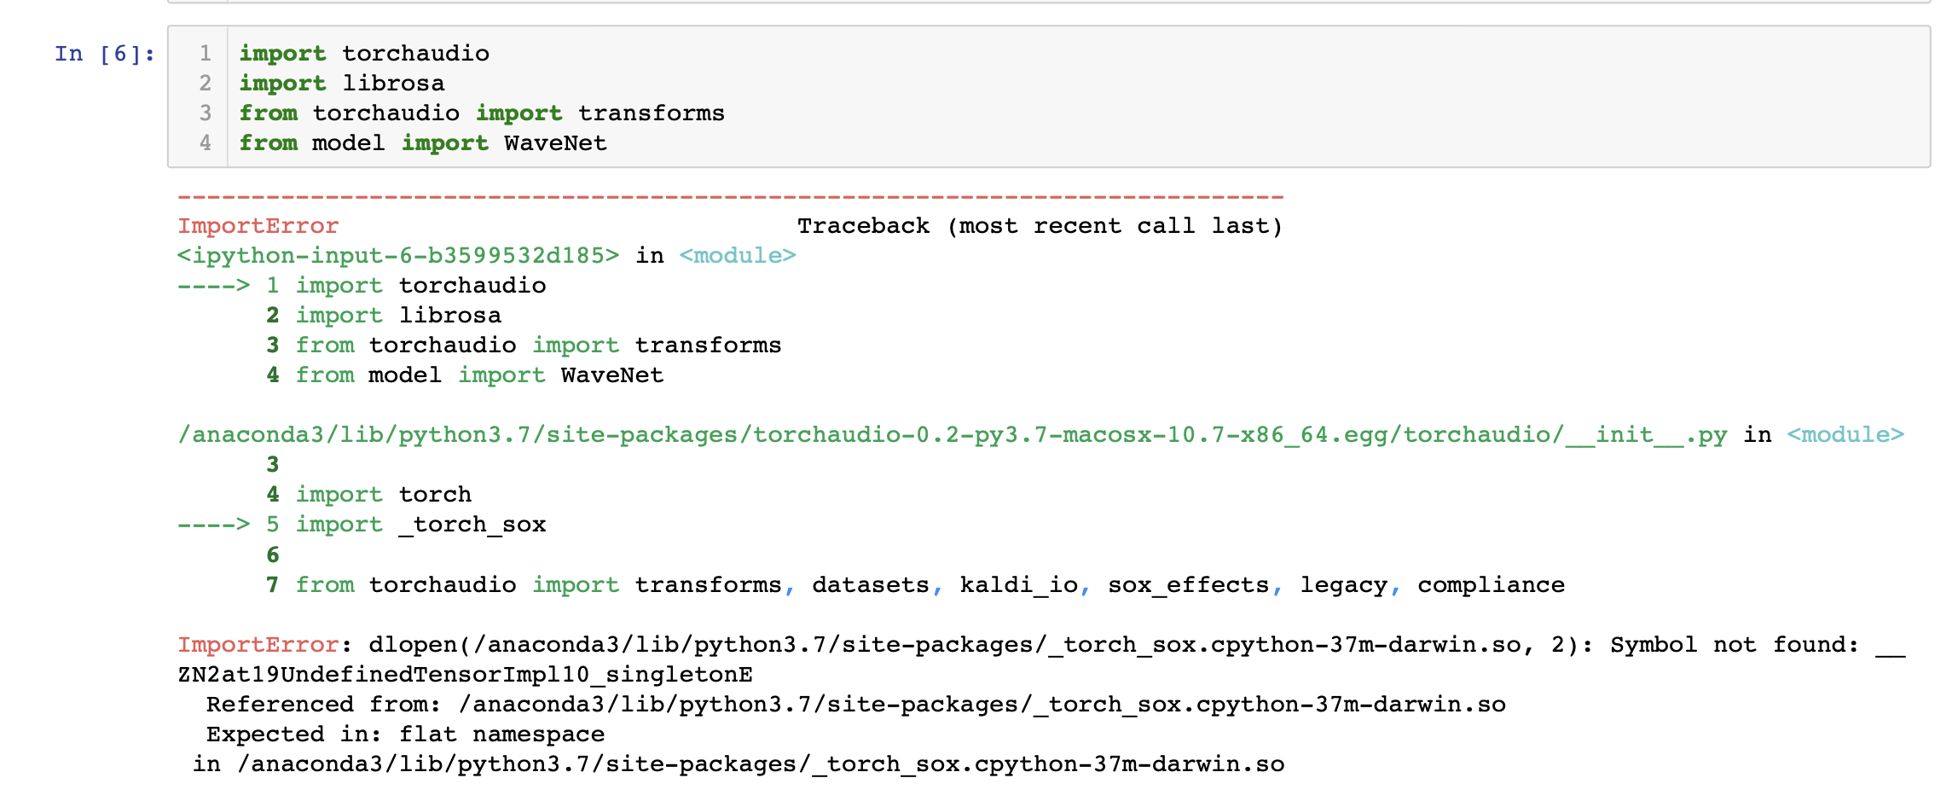
Task: Click the ipython-input-6-b3599532d185 reference
Action: 398,256
